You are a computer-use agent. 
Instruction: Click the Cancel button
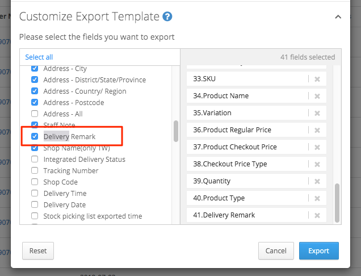[x=276, y=250]
